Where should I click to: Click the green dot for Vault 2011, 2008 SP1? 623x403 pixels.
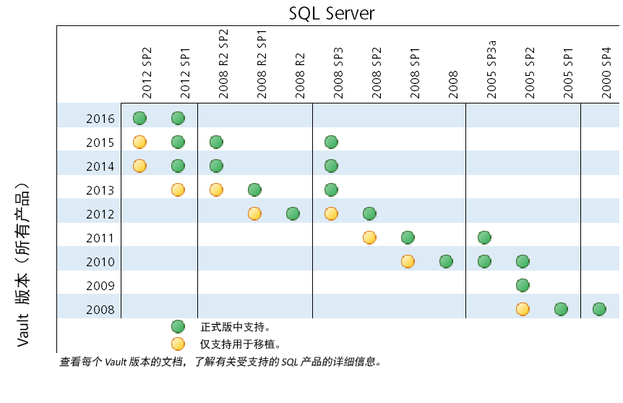pyautogui.click(x=408, y=237)
